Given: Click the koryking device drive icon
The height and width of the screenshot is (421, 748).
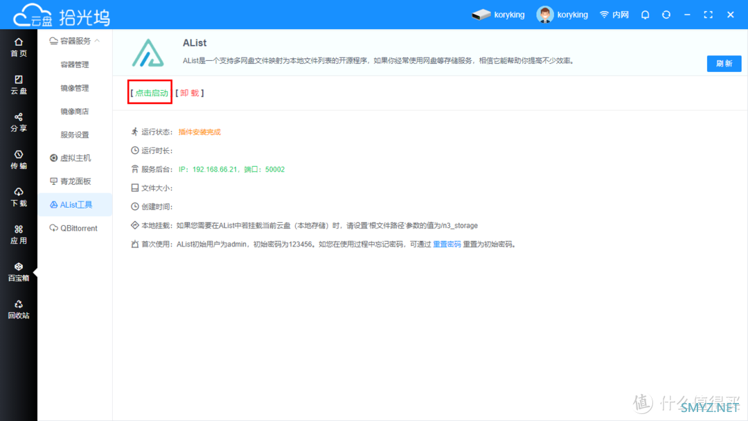Looking at the screenshot, I should click(x=481, y=15).
